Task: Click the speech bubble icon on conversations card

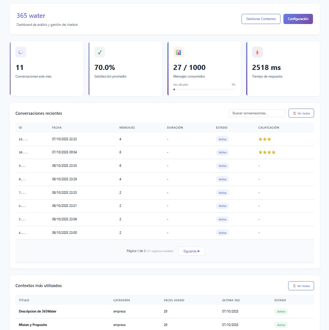Action: (21, 52)
